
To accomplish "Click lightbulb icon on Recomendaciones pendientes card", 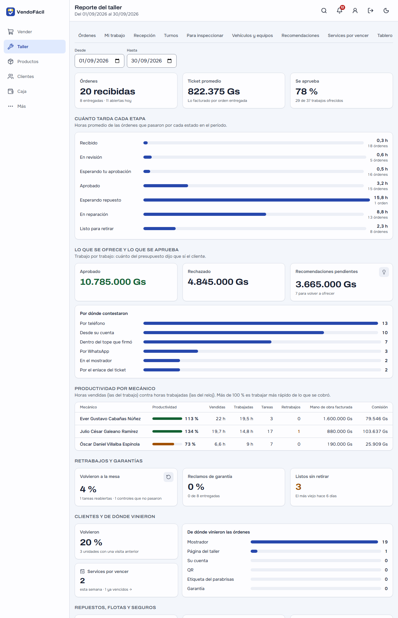I will [x=384, y=272].
